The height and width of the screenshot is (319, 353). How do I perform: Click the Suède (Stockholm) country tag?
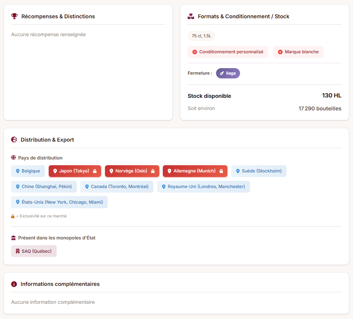tap(259, 171)
